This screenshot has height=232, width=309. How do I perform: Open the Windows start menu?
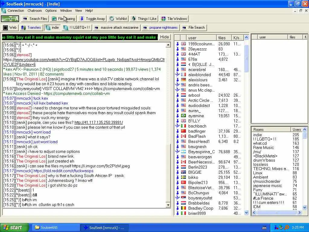coord(14,227)
